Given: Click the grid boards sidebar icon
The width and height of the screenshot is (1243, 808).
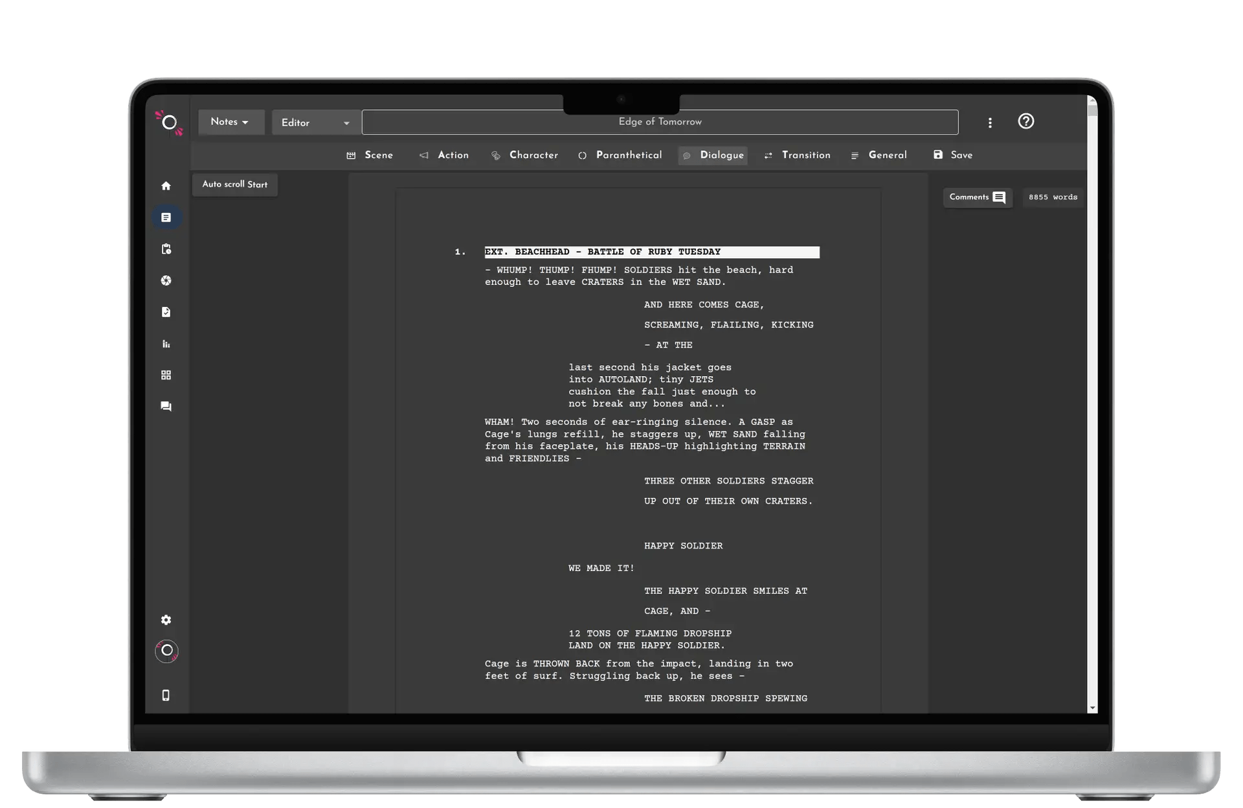Looking at the screenshot, I should (x=166, y=375).
